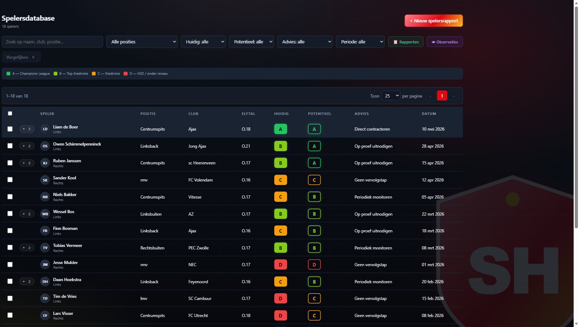Check the box for Jesse Mulder
The width and height of the screenshot is (579, 327).
(x=10, y=264)
